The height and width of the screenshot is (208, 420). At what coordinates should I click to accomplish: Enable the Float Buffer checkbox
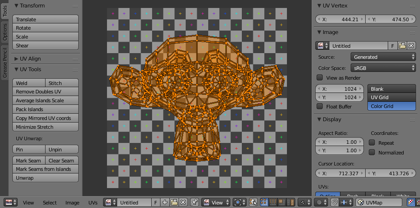(x=320, y=106)
